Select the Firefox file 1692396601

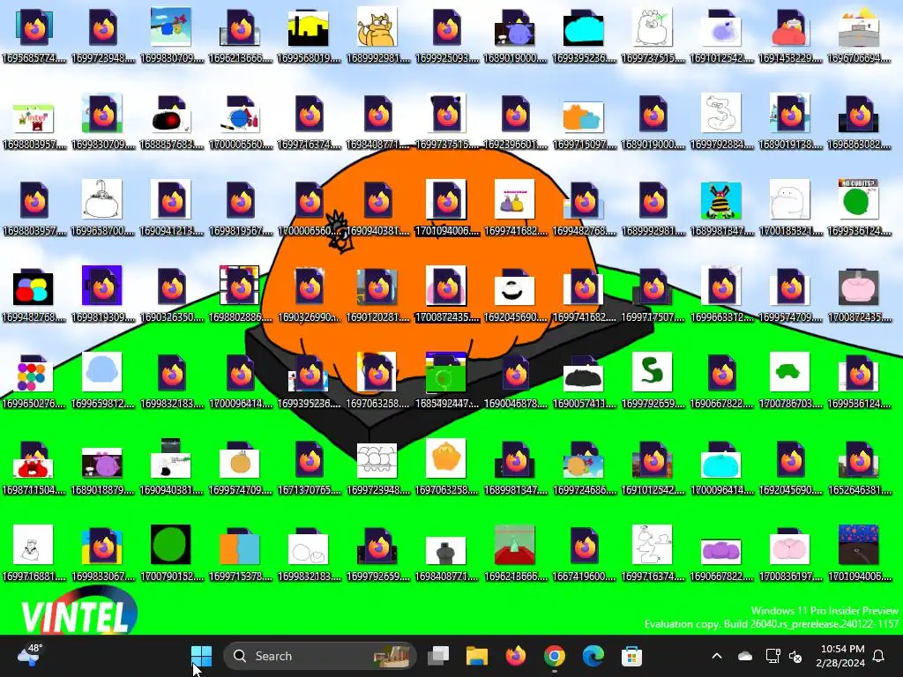515,122
